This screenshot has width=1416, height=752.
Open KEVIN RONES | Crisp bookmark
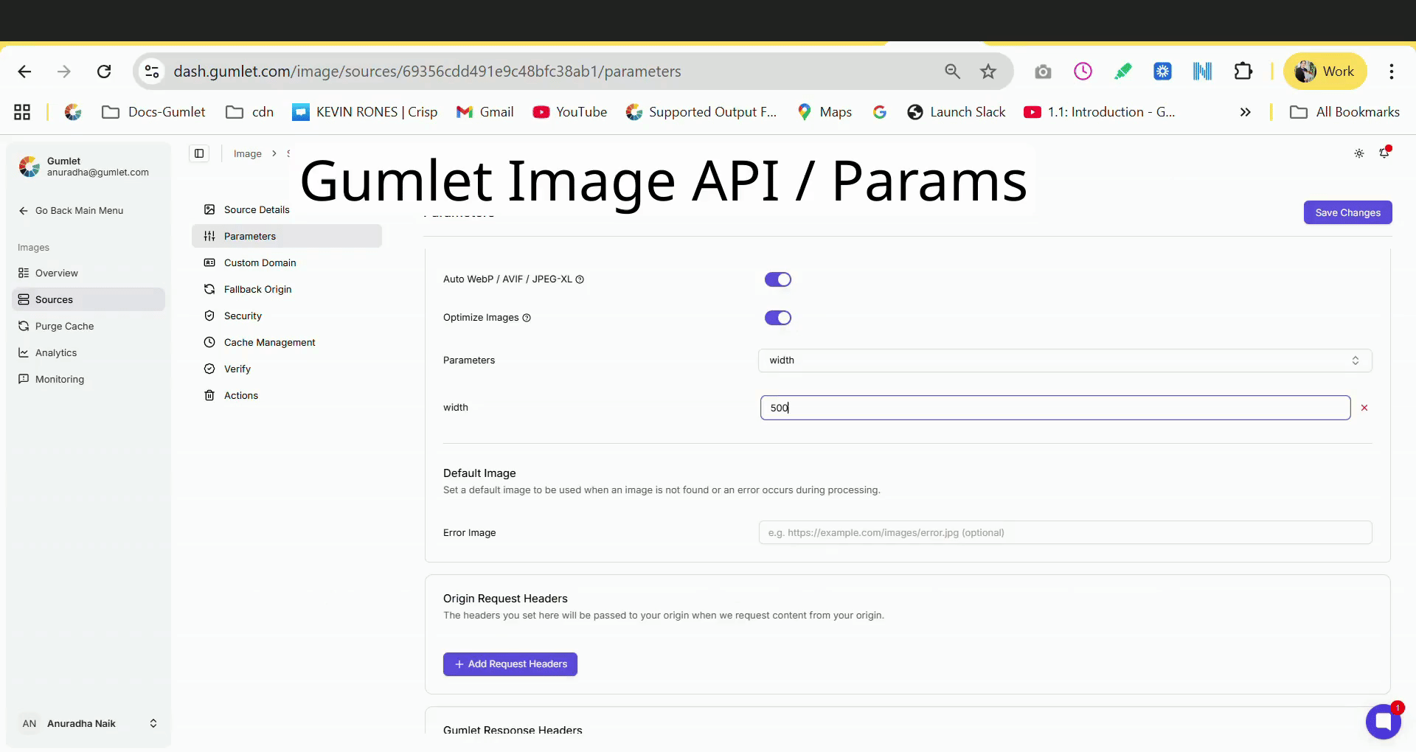coord(365,112)
